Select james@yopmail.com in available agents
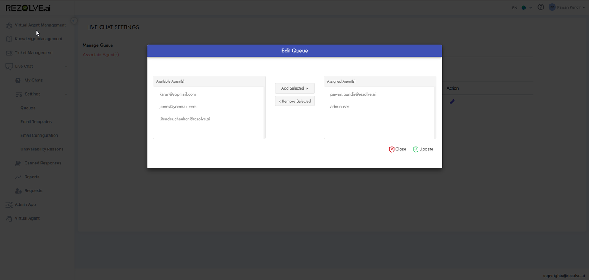 (x=178, y=107)
